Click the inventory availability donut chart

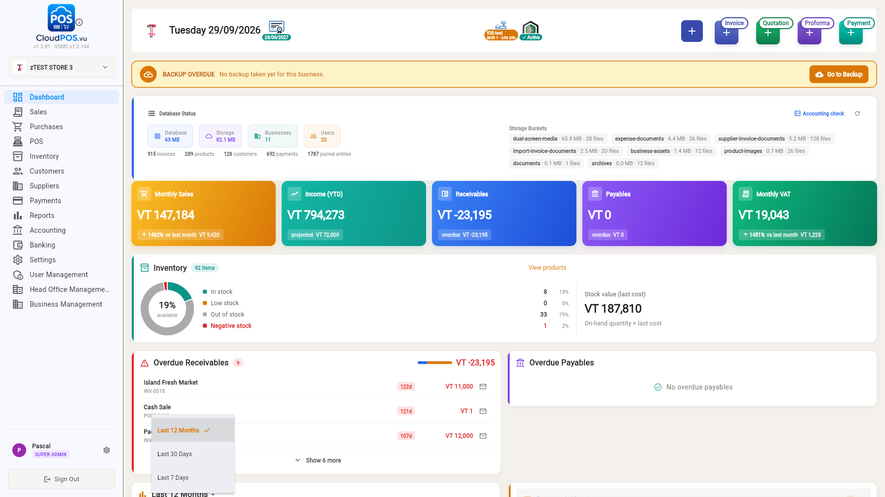[167, 309]
